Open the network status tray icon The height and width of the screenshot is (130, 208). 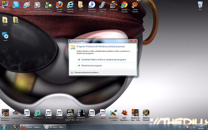pos(191,127)
